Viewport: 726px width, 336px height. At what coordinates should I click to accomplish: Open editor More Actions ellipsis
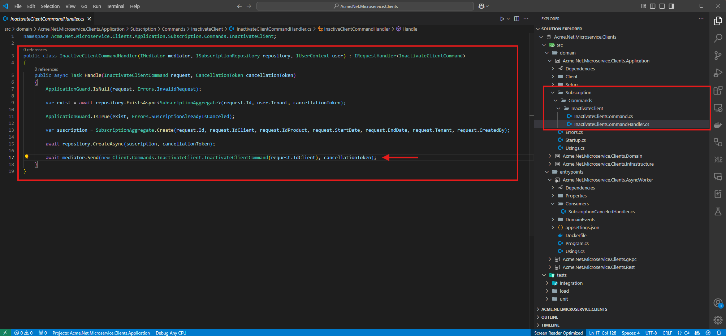coord(526,19)
